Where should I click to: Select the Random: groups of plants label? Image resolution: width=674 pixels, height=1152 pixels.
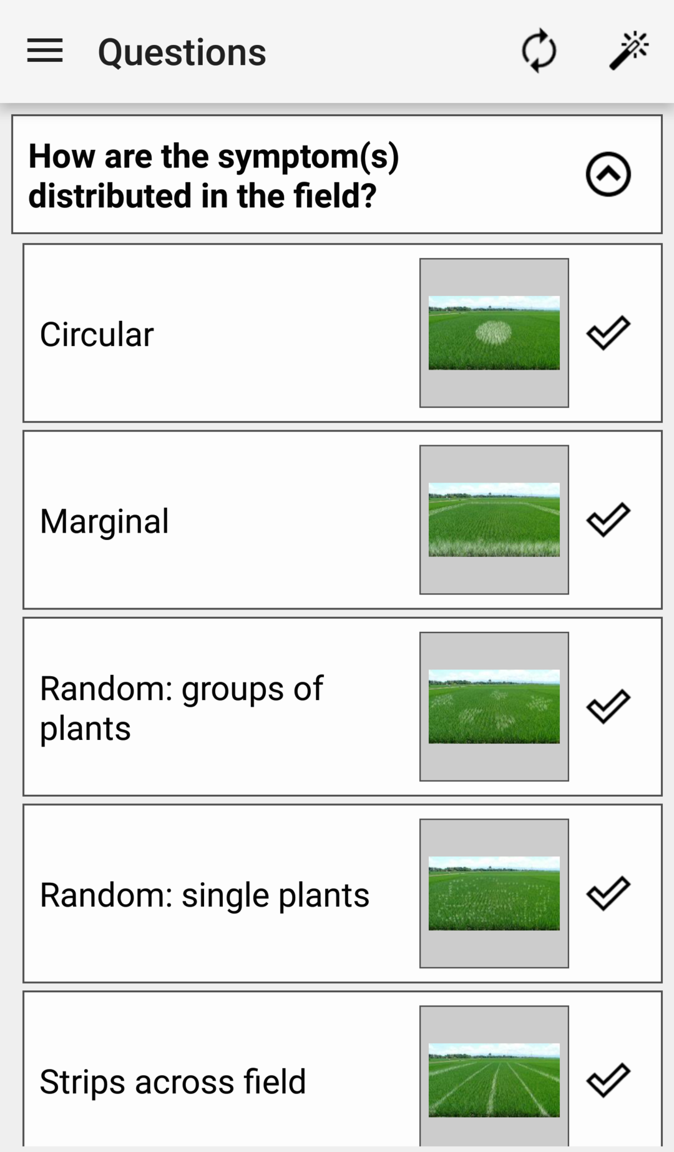[182, 708]
